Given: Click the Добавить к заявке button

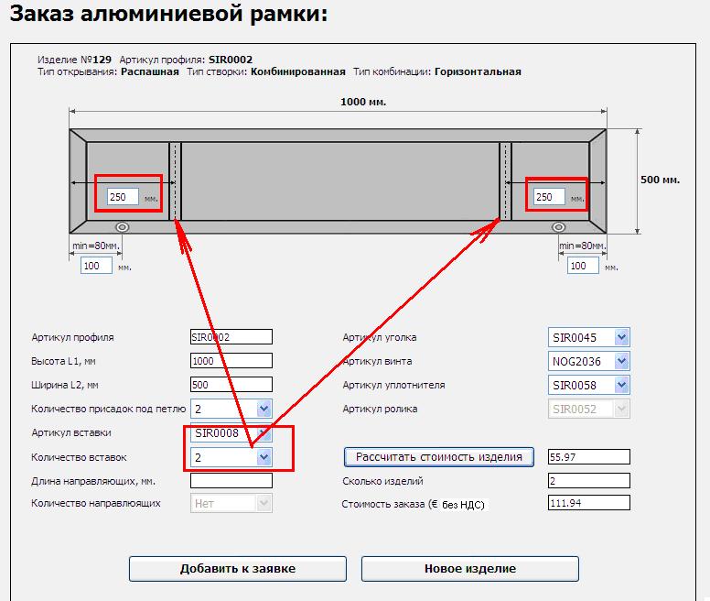Looking at the screenshot, I should (x=237, y=568).
